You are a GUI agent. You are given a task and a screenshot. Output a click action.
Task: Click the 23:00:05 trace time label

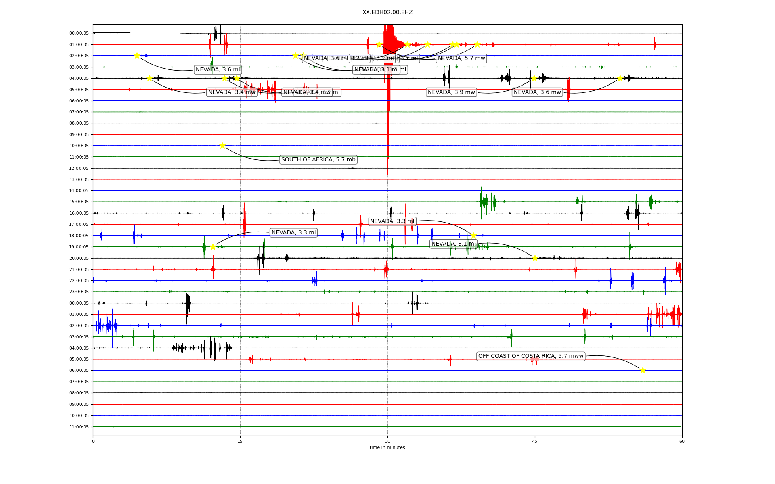coord(79,292)
